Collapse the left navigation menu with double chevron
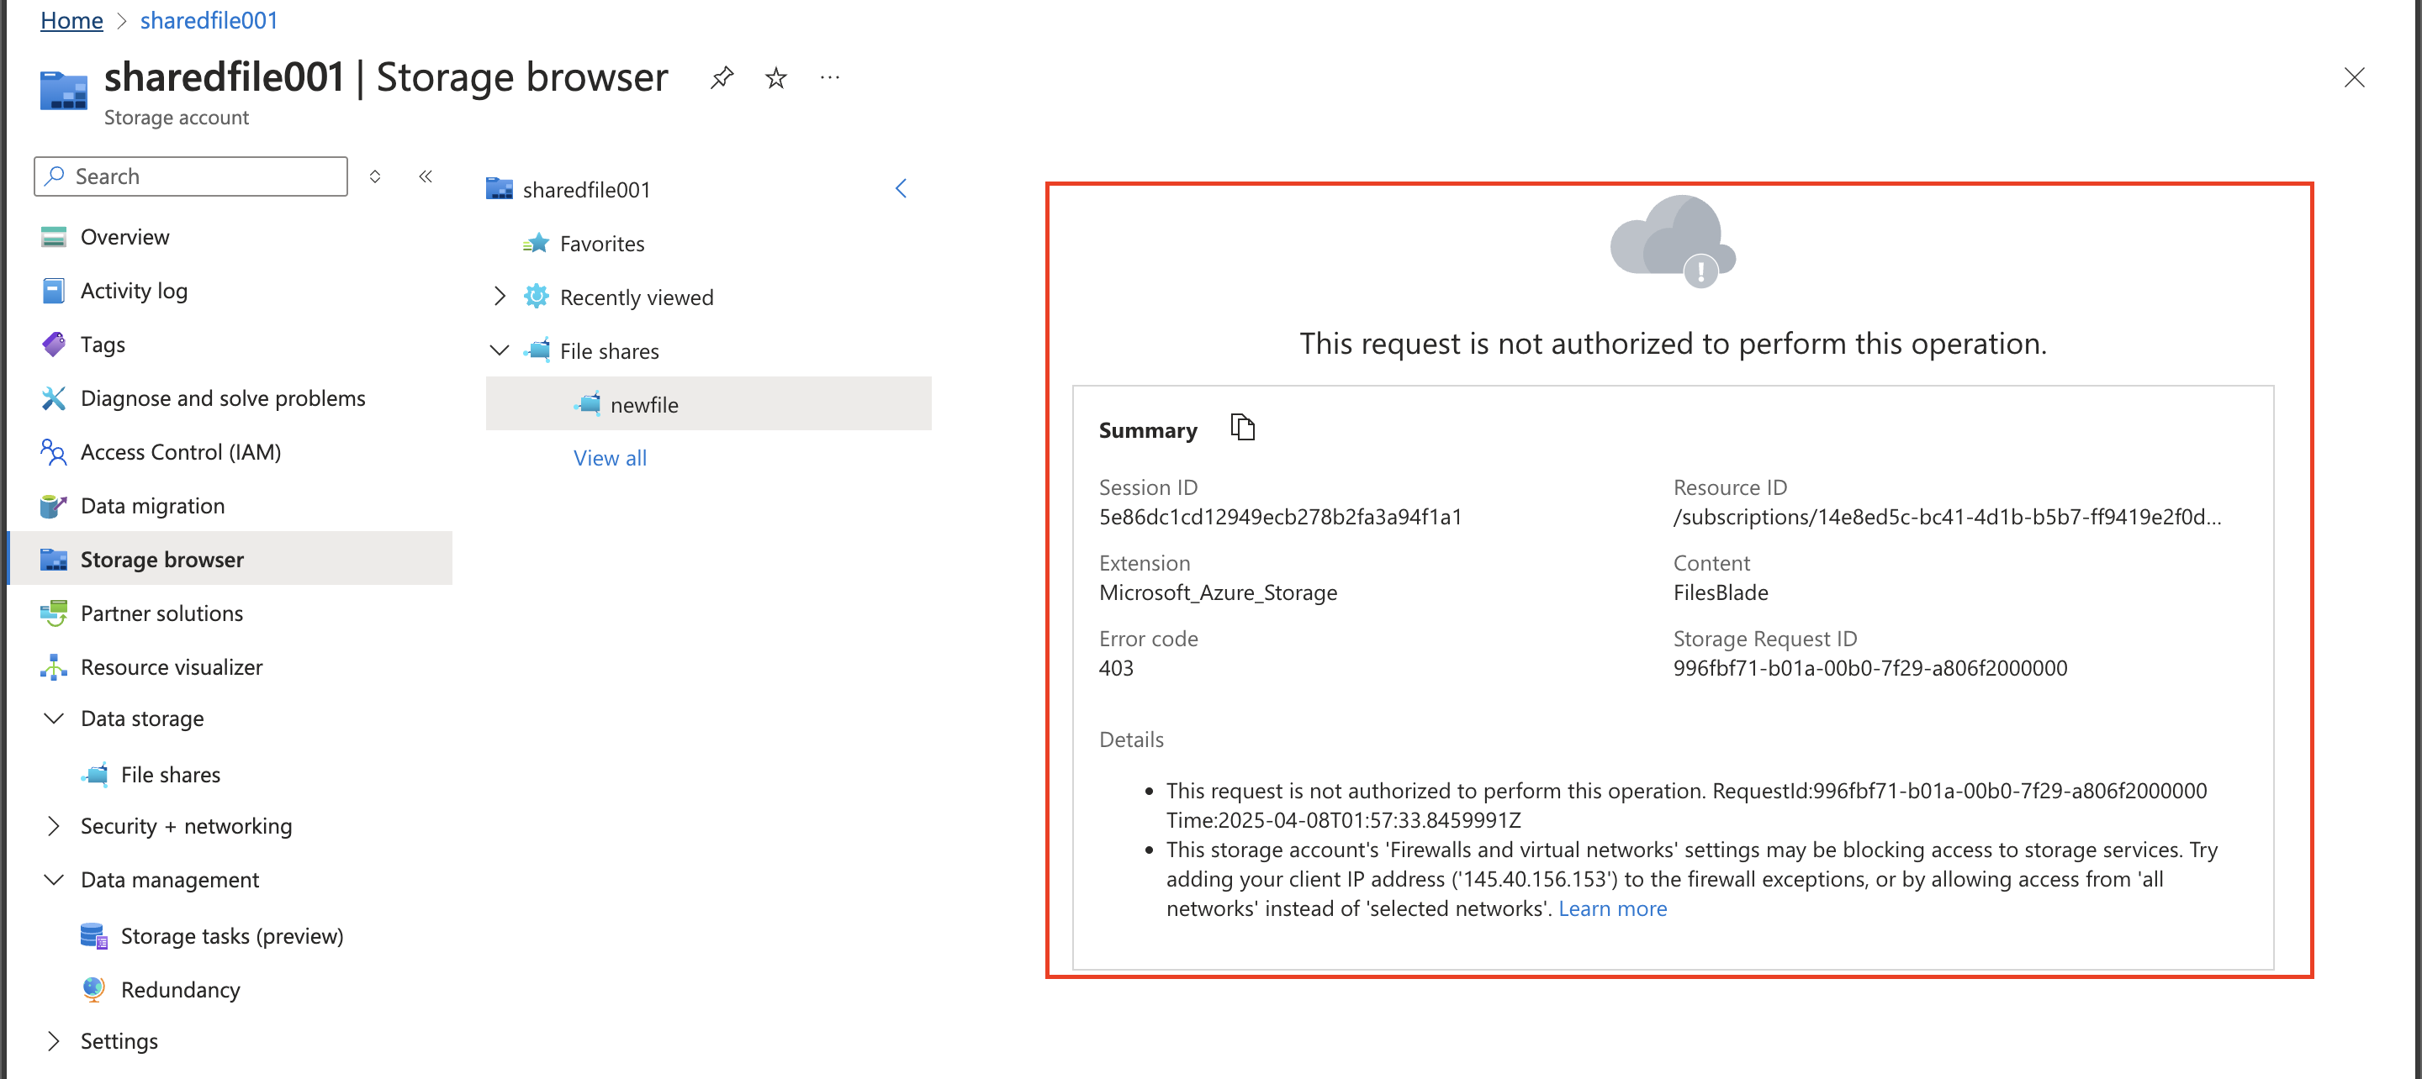The image size is (2422, 1079). 425,176
